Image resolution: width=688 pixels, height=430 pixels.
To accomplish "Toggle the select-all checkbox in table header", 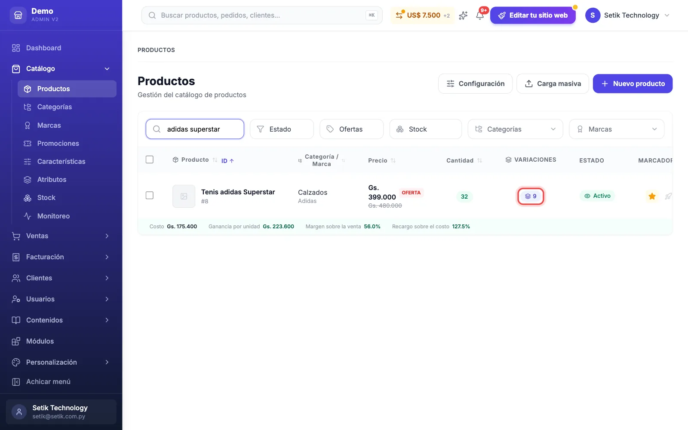I will tap(150, 160).
